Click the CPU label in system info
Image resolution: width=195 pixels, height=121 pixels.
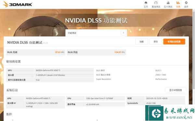pos(69,98)
